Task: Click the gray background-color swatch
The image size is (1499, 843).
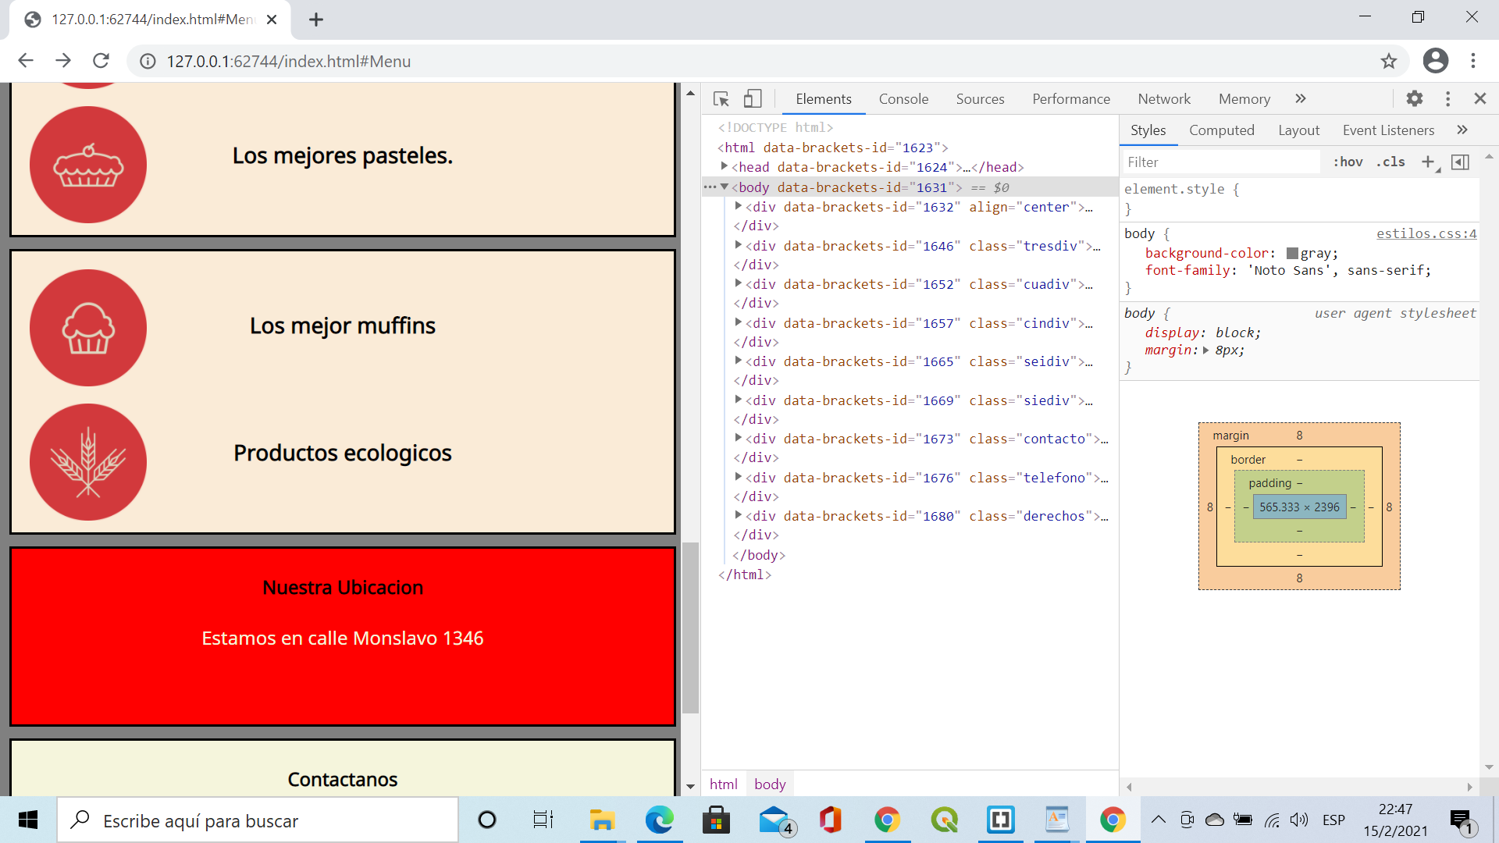Action: point(1292,253)
